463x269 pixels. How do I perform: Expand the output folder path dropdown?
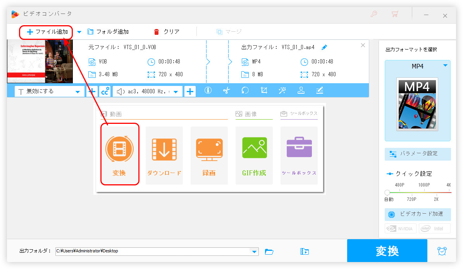coord(254,252)
